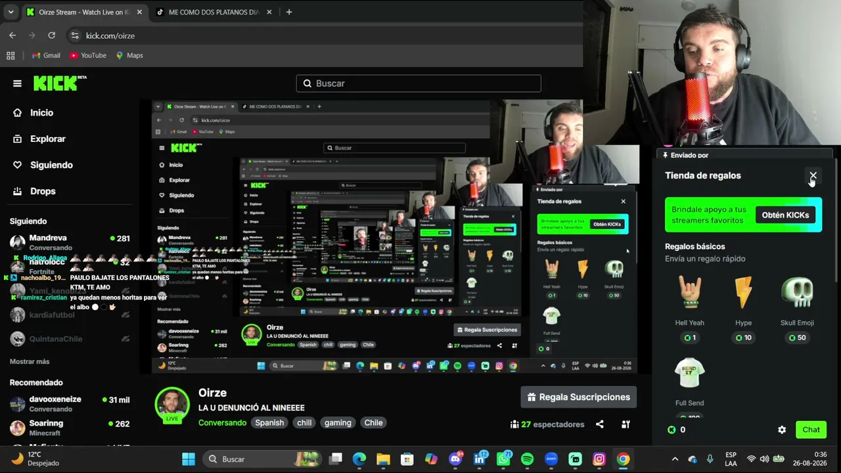This screenshot has height=473, width=841.
Task: Click the browser back arrow
Action: tap(12, 35)
